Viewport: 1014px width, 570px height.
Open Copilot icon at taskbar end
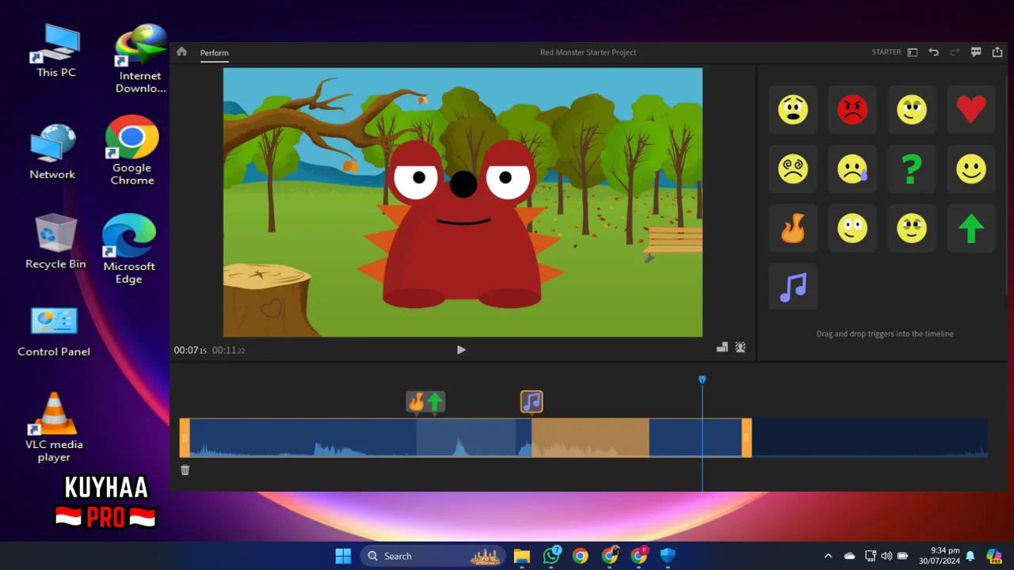(993, 556)
